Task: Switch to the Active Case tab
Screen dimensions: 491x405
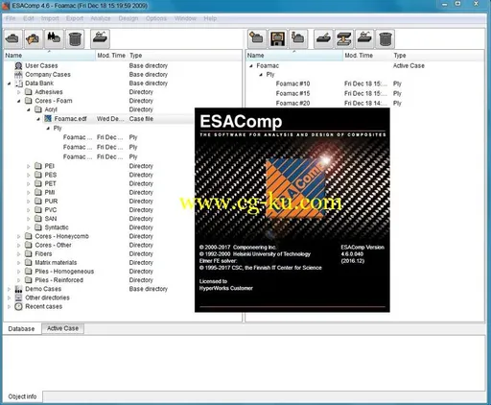Action: [62, 328]
